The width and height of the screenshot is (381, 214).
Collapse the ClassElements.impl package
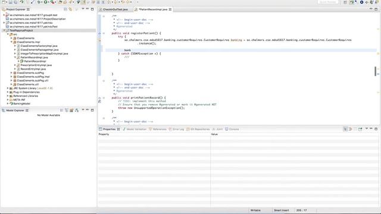pyautogui.click(x=11, y=42)
